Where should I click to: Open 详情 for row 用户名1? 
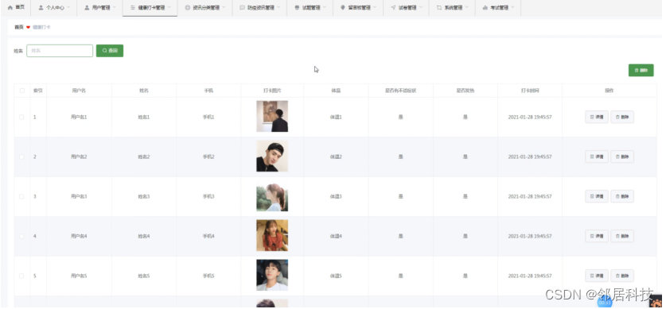point(597,117)
